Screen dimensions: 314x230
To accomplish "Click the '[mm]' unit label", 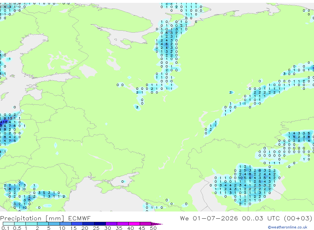I will coord(55,218).
